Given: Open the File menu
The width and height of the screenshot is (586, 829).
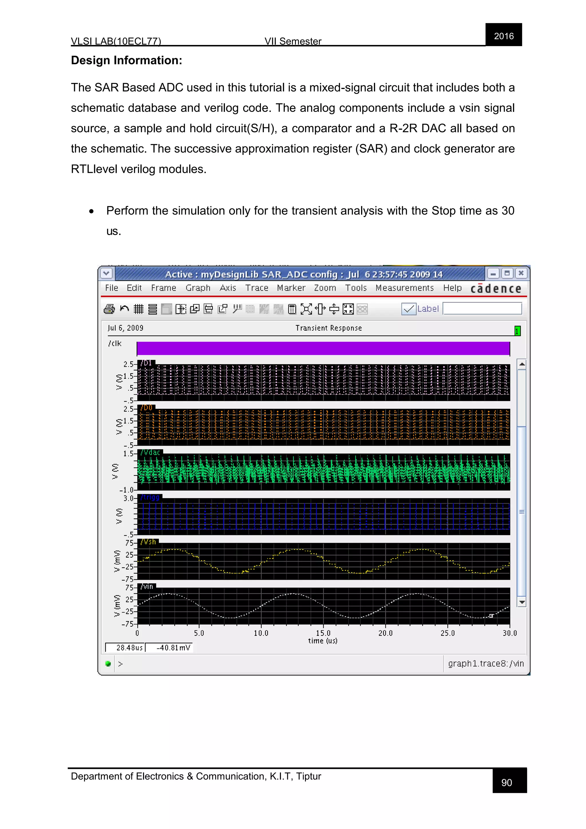Looking at the screenshot, I should (112, 288).
